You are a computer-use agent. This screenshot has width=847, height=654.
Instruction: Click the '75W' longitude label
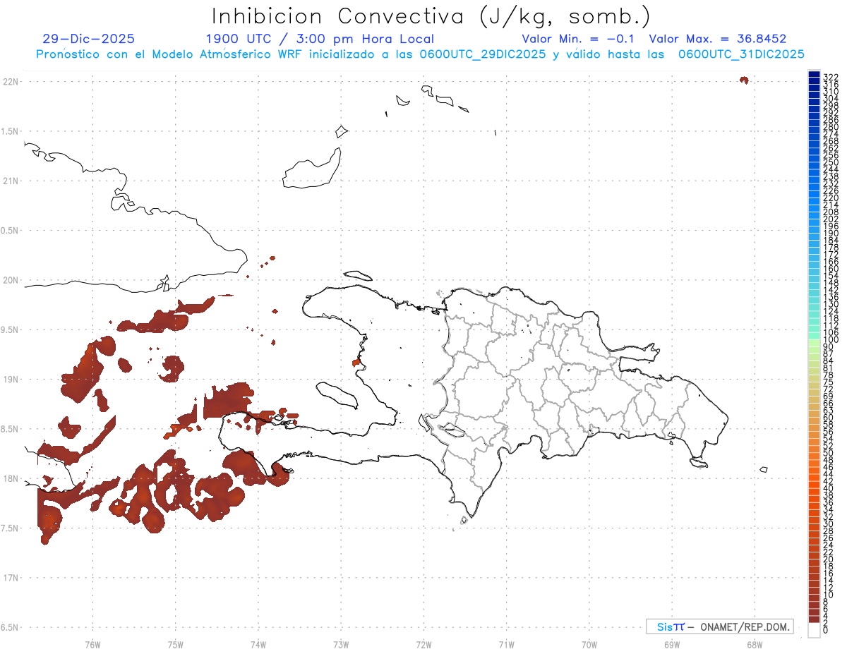176,644
